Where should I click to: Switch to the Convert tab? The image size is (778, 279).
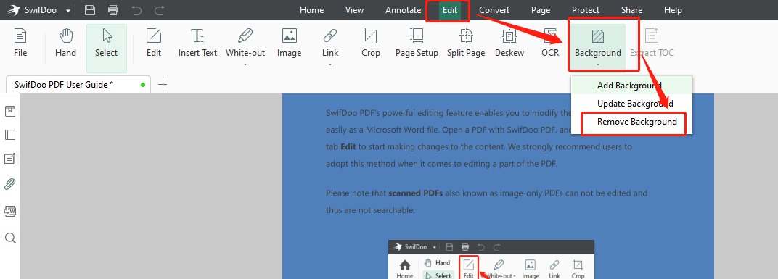[494, 10]
